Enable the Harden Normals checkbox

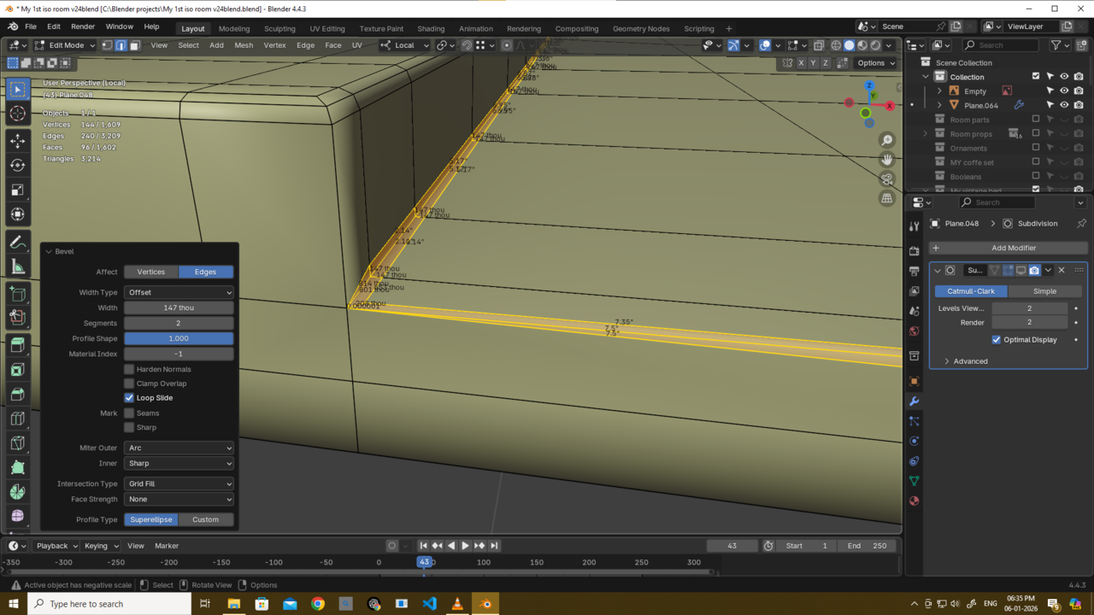coord(129,369)
